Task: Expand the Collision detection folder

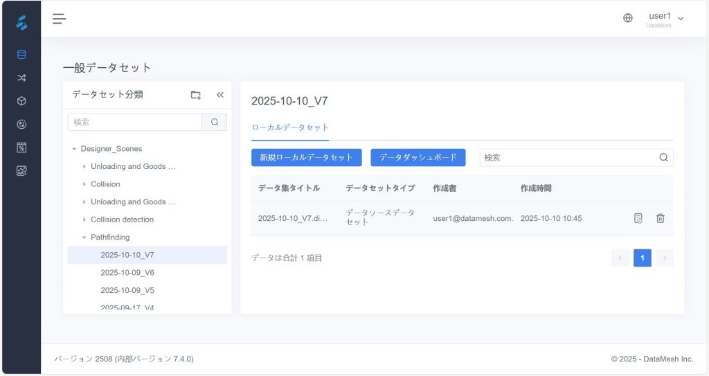Action: 84,220
